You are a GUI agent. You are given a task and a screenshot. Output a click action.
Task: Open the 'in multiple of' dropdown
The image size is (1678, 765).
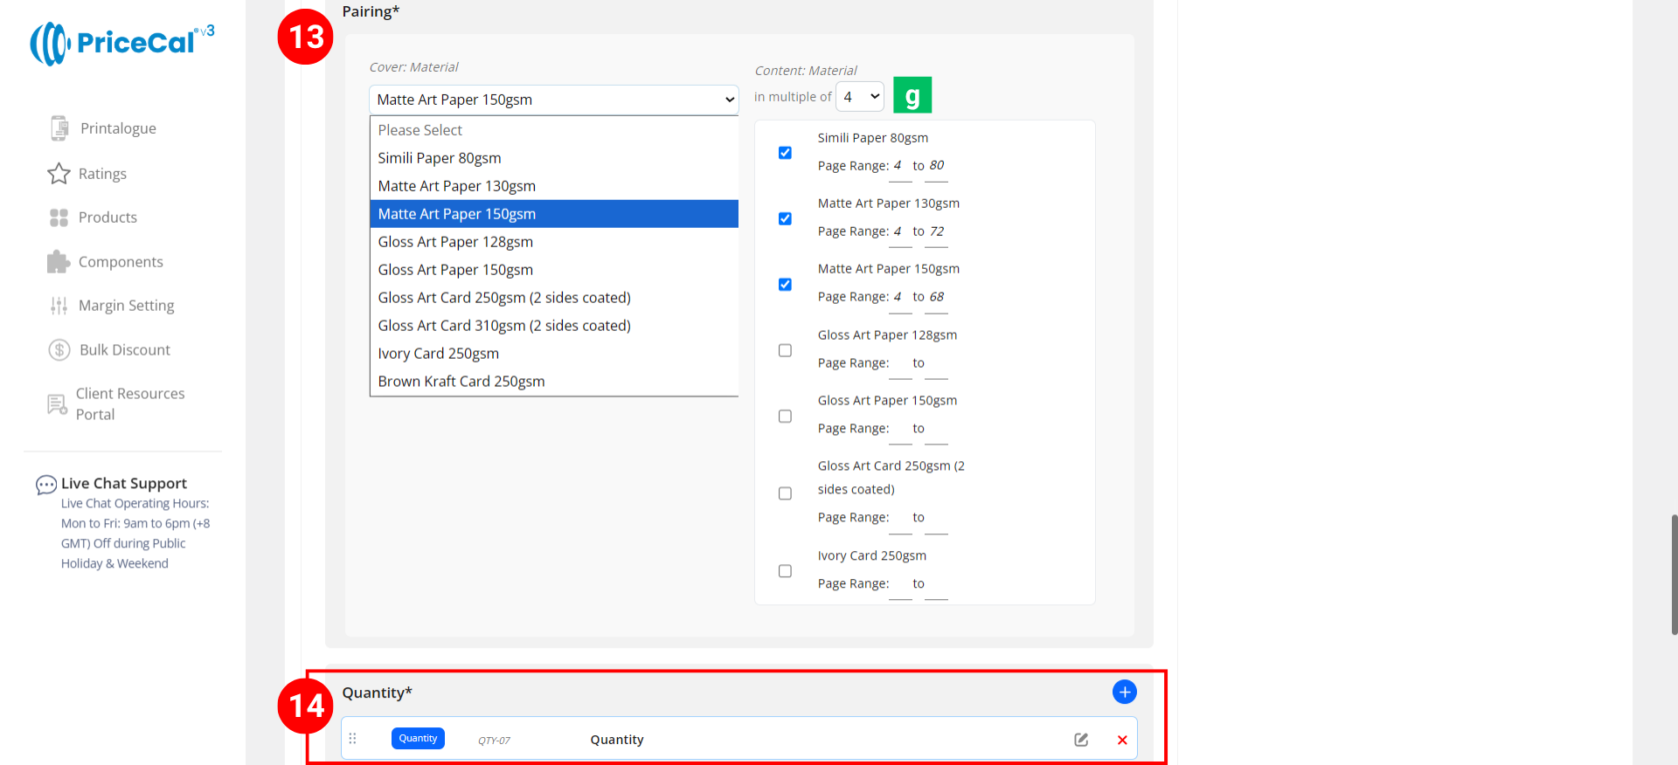[x=860, y=97]
